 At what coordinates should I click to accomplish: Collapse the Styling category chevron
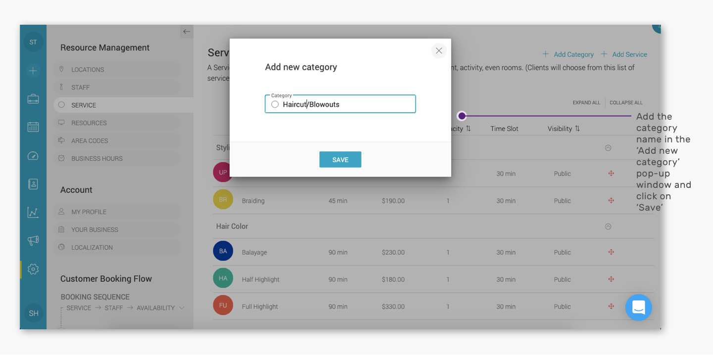point(608,148)
